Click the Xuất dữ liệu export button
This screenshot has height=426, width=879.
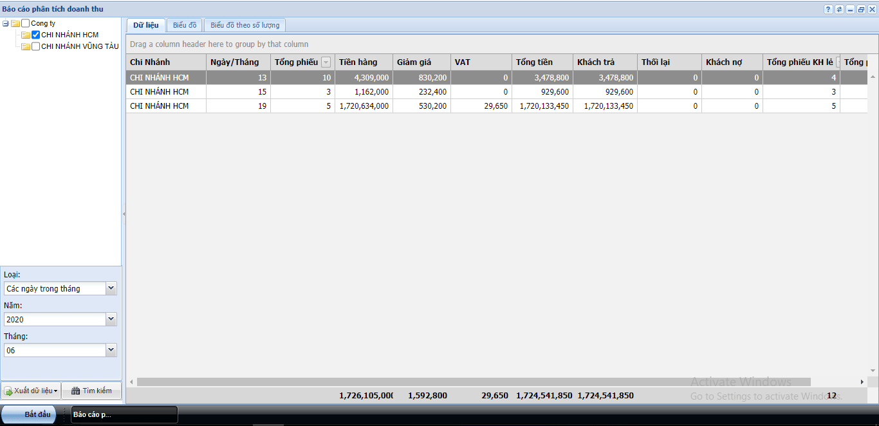[32, 391]
